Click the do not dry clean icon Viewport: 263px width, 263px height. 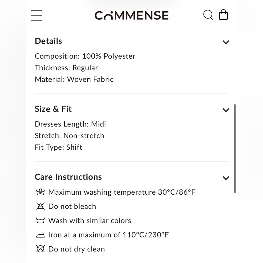click(40, 249)
